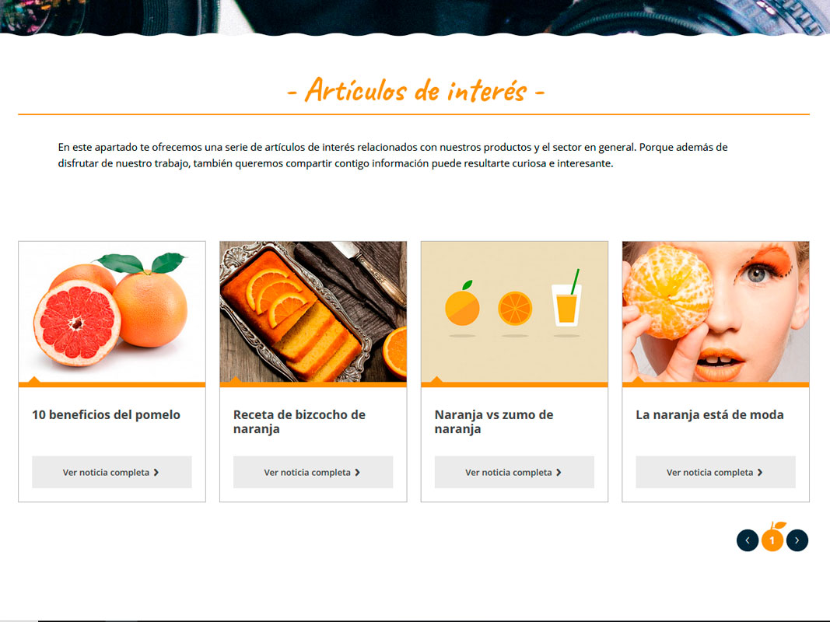Image resolution: width=830 pixels, height=622 pixels.
Task: Open Naranja vs zumo via Ver noticia completa
Action: coord(514,472)
